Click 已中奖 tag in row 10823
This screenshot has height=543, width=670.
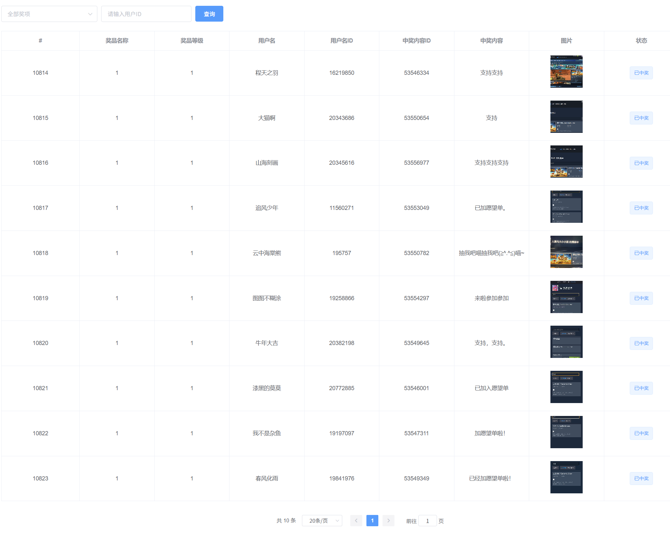pyautogui.click(x=641, y=479)
